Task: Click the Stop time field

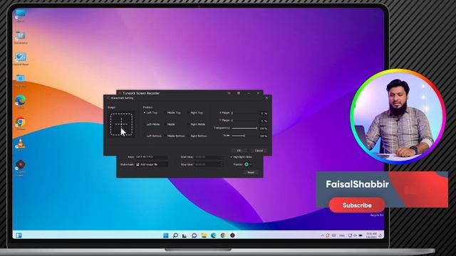Action: pos(209,164)
